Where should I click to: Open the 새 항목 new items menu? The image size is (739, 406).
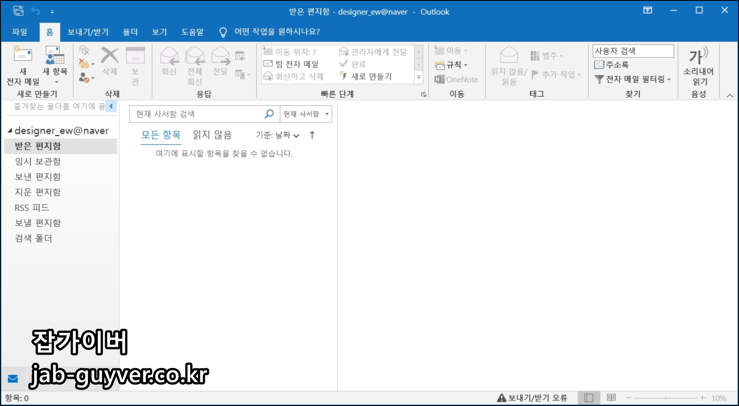tap(55, 65)
